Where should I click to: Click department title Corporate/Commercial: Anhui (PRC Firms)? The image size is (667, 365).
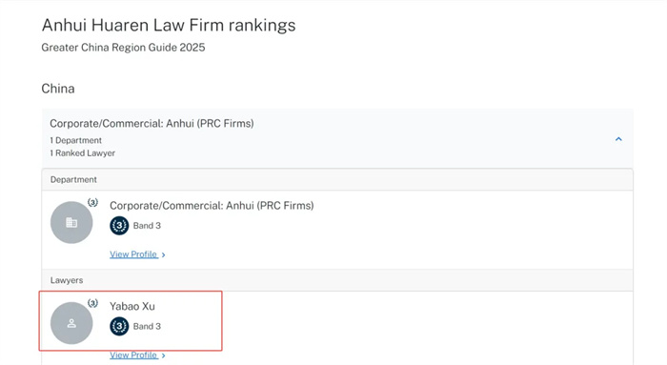[x=212, y=206]
